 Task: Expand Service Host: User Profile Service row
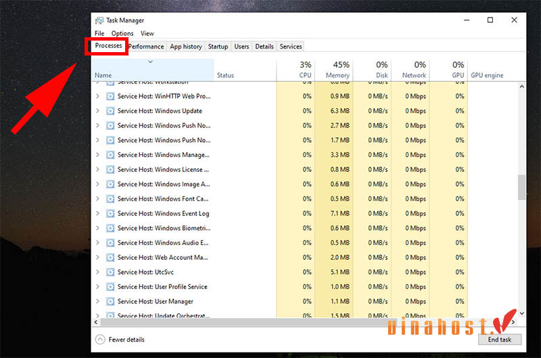[x=97, y=286]
